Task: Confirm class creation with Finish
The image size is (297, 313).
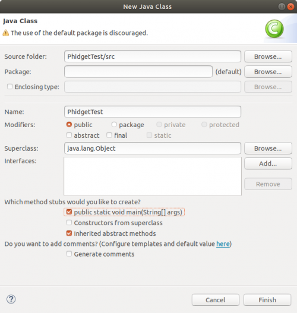Action: (267, 300)
